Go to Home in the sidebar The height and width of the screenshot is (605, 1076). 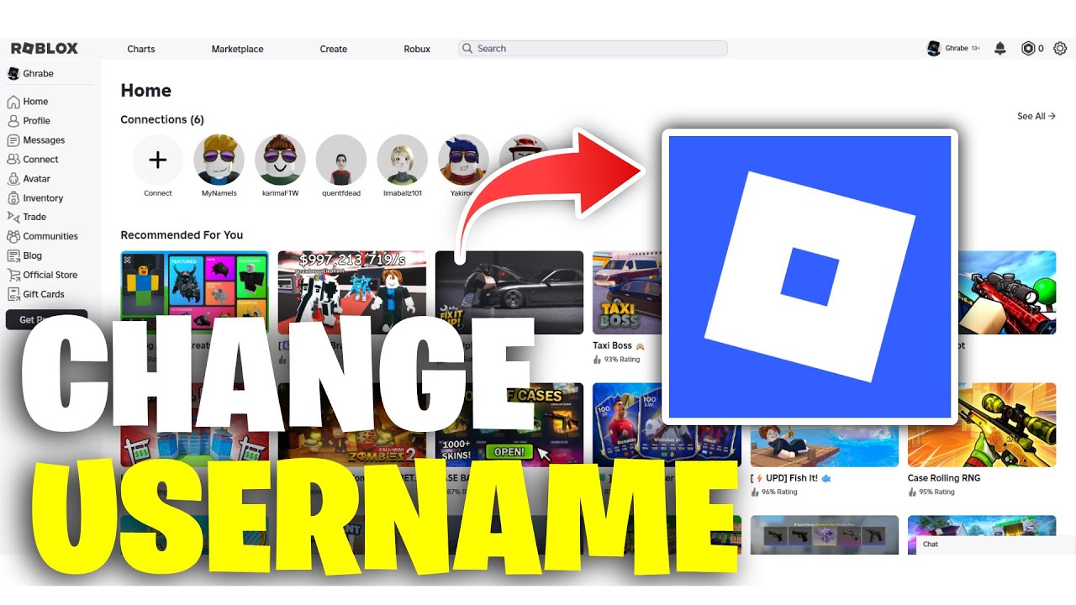[x=28, y=102]
